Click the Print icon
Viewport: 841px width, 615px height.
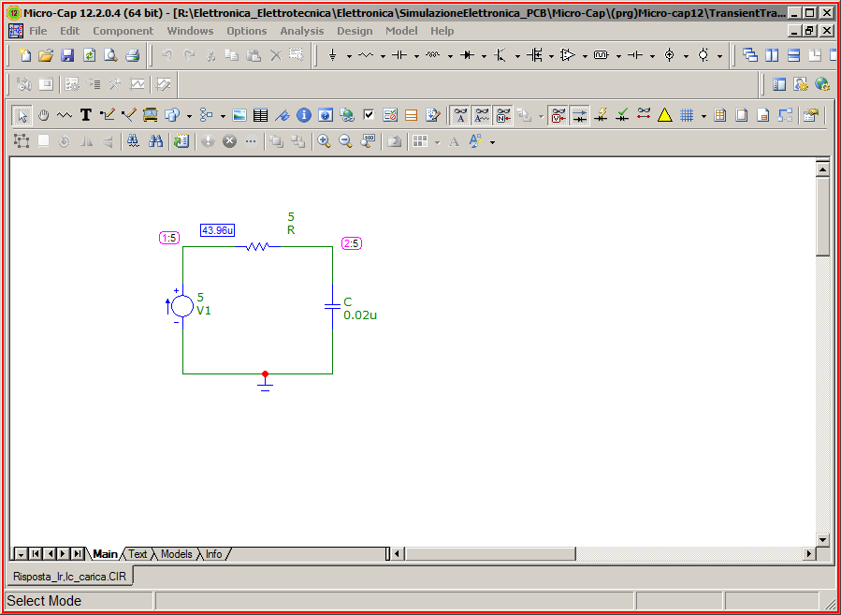point(132,55)
